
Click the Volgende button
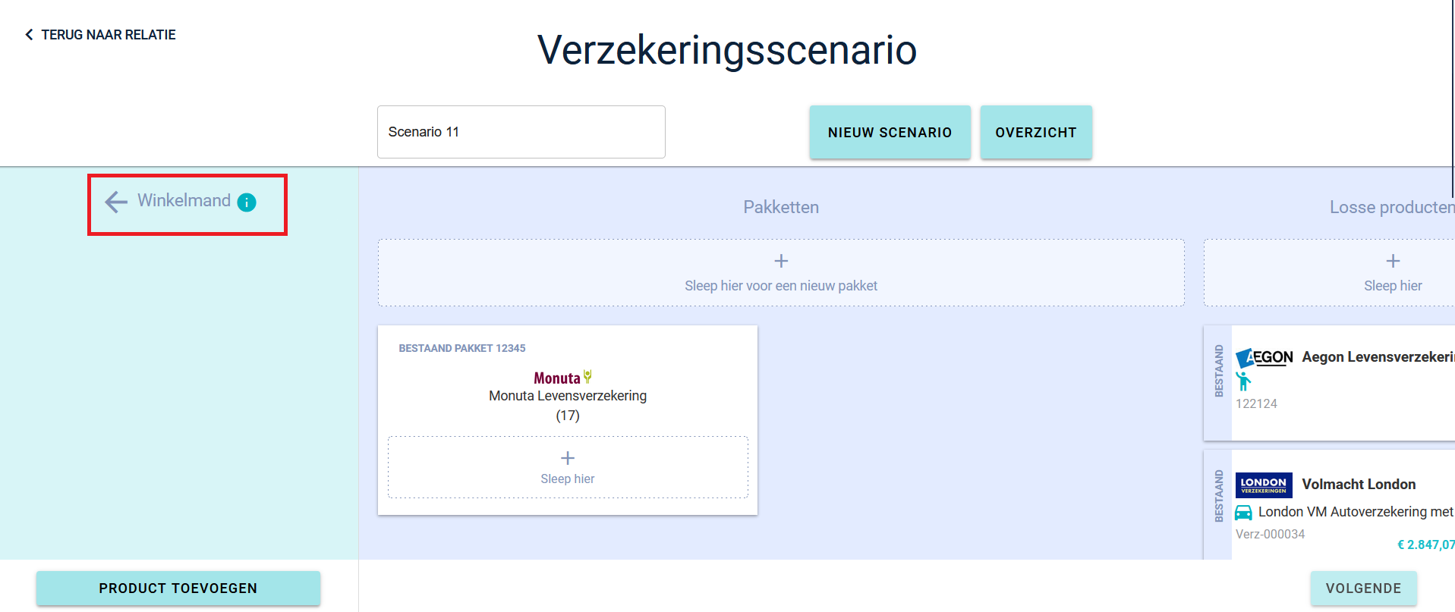(1363, 588)
